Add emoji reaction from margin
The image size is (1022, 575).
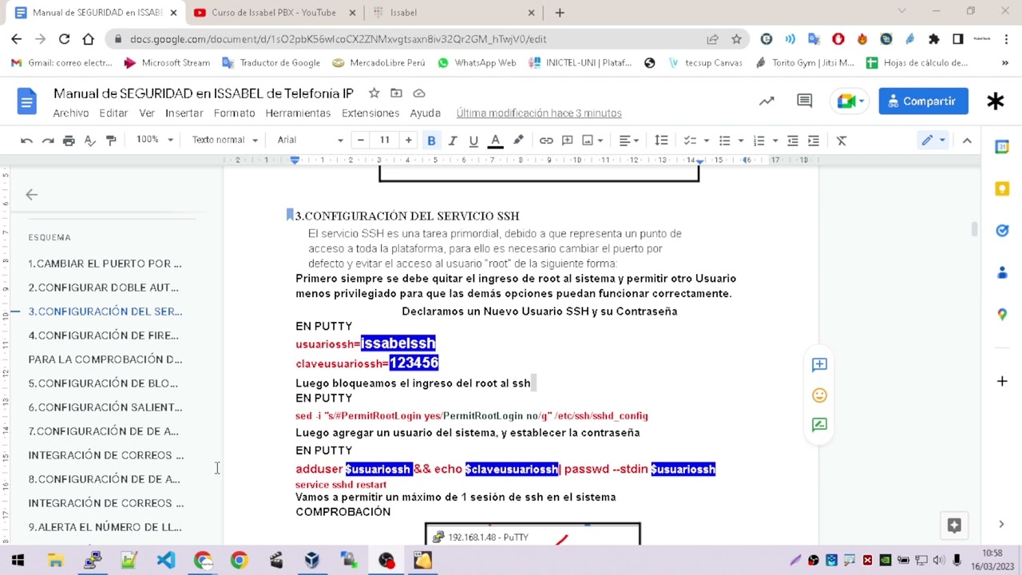819,395
